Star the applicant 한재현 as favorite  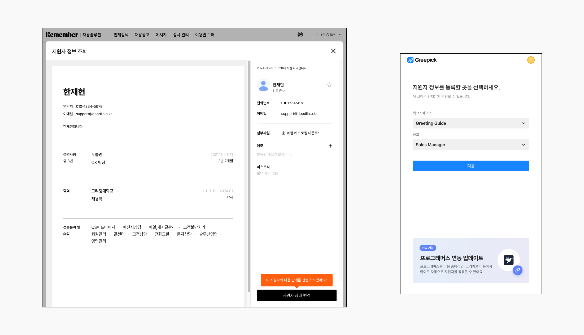point(329,85)
